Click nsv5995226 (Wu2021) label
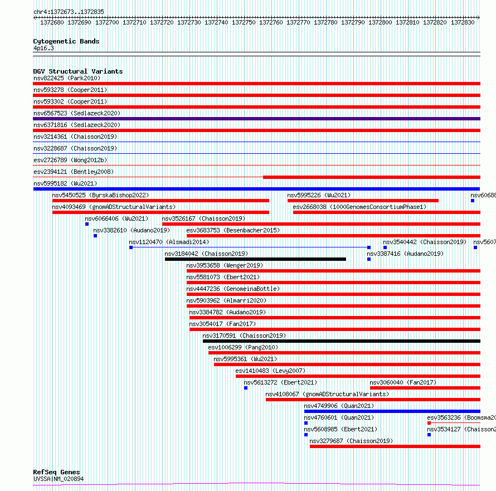This screenshot has height=491, width=496. [319, 195]
